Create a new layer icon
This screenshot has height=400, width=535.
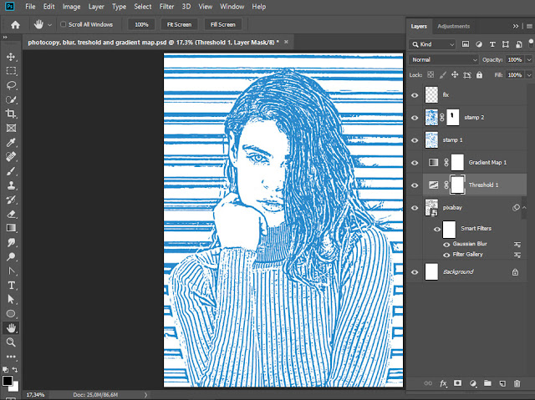pyautogui.click(x=502, y=383)
